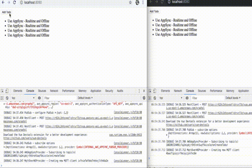Open the Elements tab in left DevTools

pyautogui.click(x=18, y=91)
